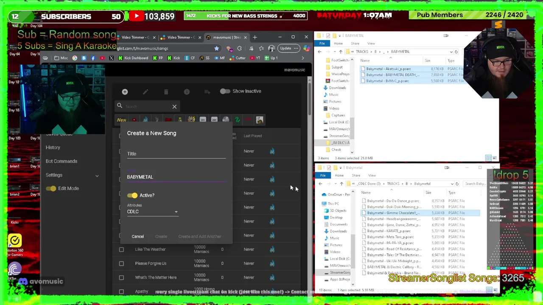The height and width of the screenshot is (305, 543).
Task: Click Up arrow in BABYMETAL explorer window
Action: click(340, 52)
